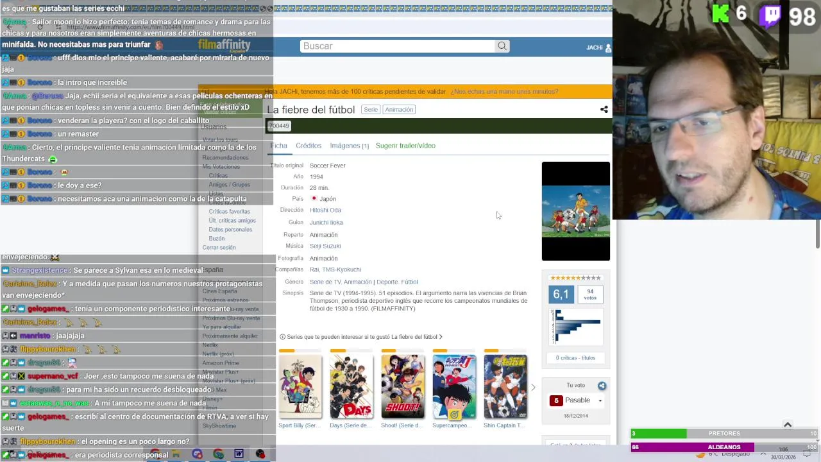
Task: Open Mis Votaciones in sidebar
Action: (x=221, y=167)
